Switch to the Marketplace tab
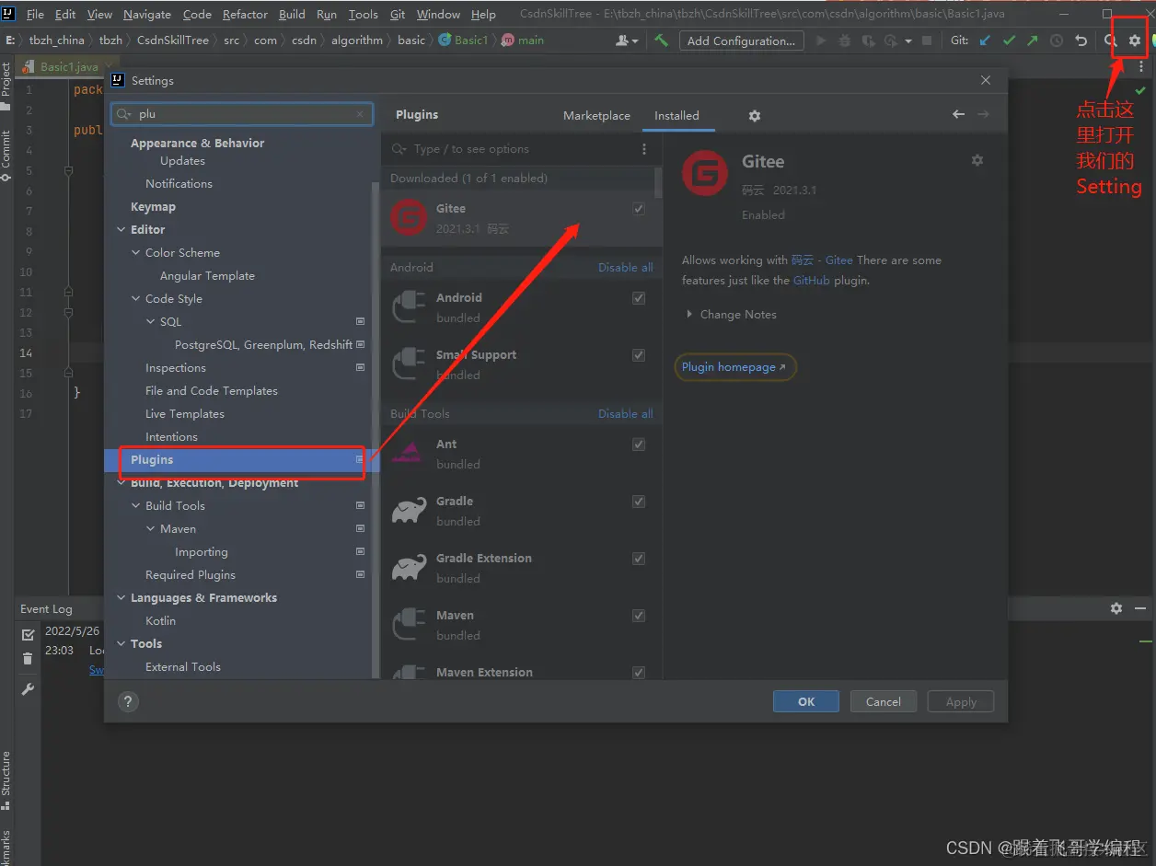 [x=596, y=116]
